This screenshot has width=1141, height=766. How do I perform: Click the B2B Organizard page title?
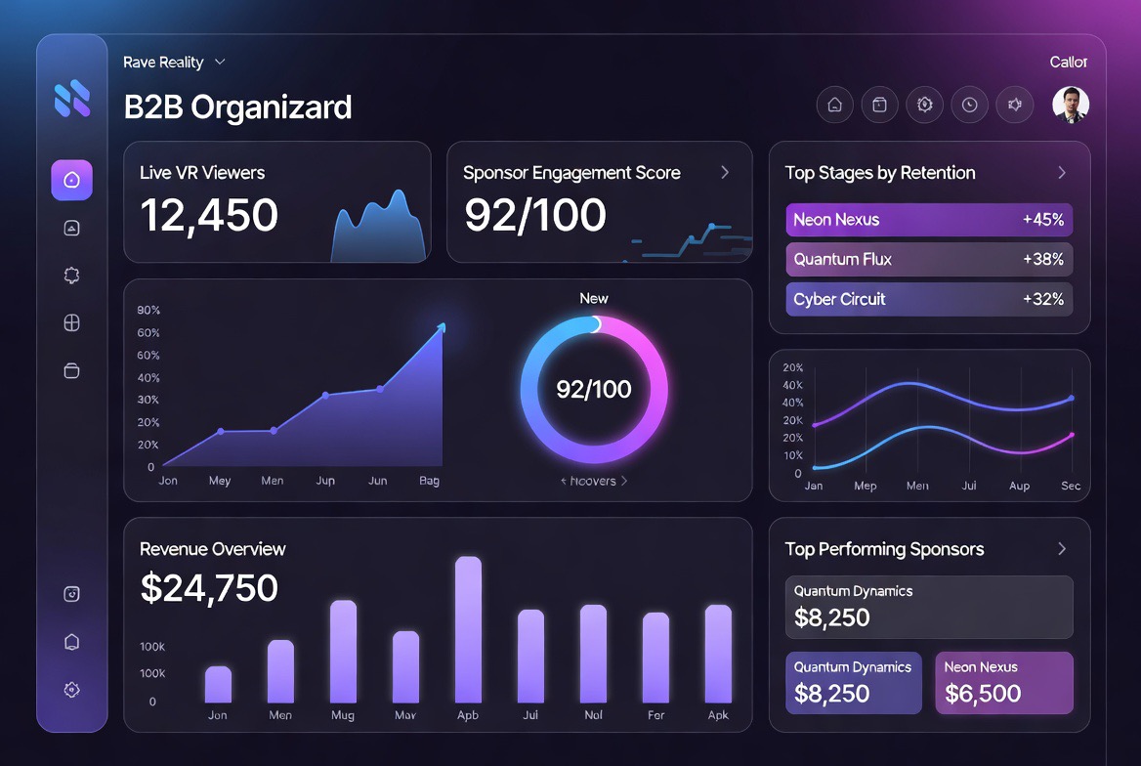pos(238,107)
